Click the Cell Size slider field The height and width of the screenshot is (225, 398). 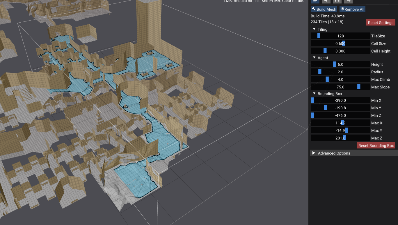pos(340,43)
